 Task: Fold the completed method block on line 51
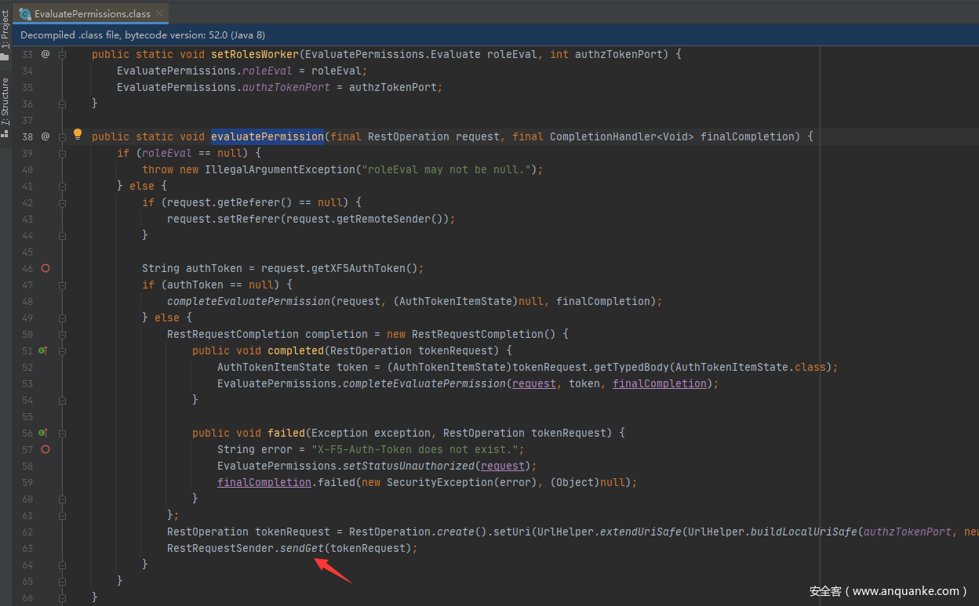pyautogui.click(x=63, y=350)
